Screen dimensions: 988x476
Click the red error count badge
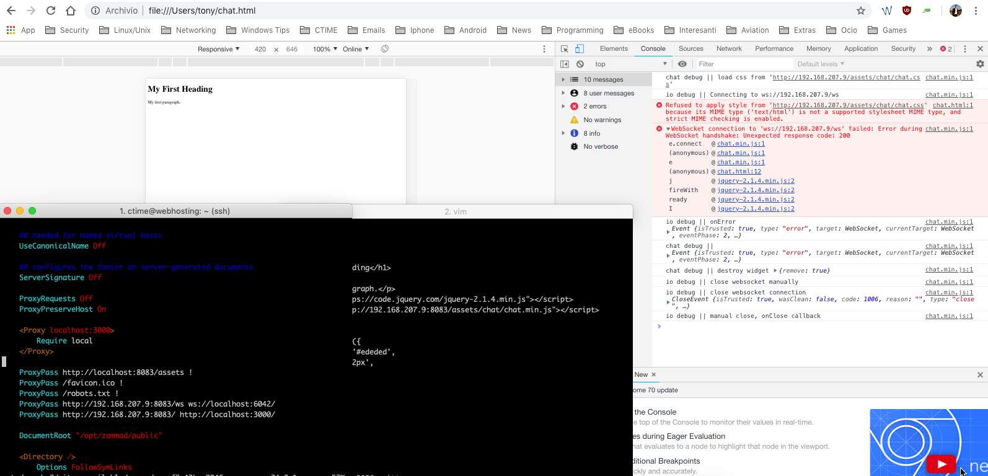tap(946, 49)
